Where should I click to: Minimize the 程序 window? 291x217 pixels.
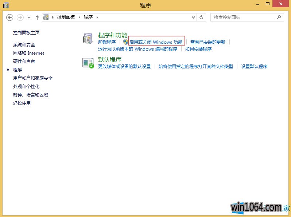[x=258, y=4]
